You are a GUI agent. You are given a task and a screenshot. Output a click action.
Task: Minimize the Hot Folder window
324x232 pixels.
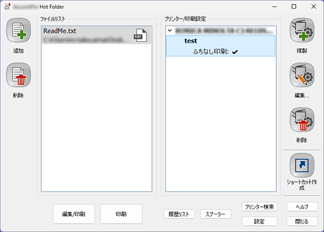pos(274,7)
